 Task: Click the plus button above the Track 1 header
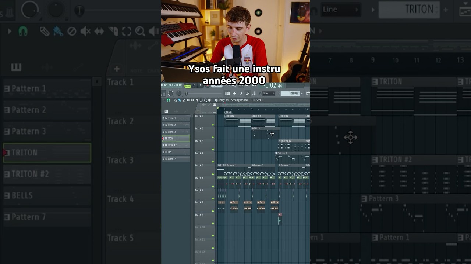point(198,112)
